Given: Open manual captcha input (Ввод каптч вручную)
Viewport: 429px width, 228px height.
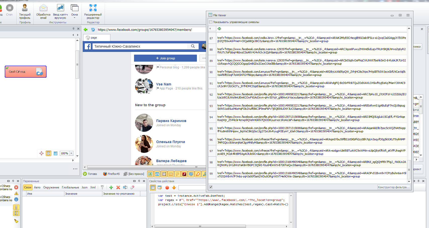Looking at the screenshot, I should 60,12.
